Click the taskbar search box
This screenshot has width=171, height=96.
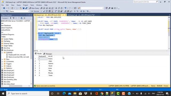tap(28, 94)
